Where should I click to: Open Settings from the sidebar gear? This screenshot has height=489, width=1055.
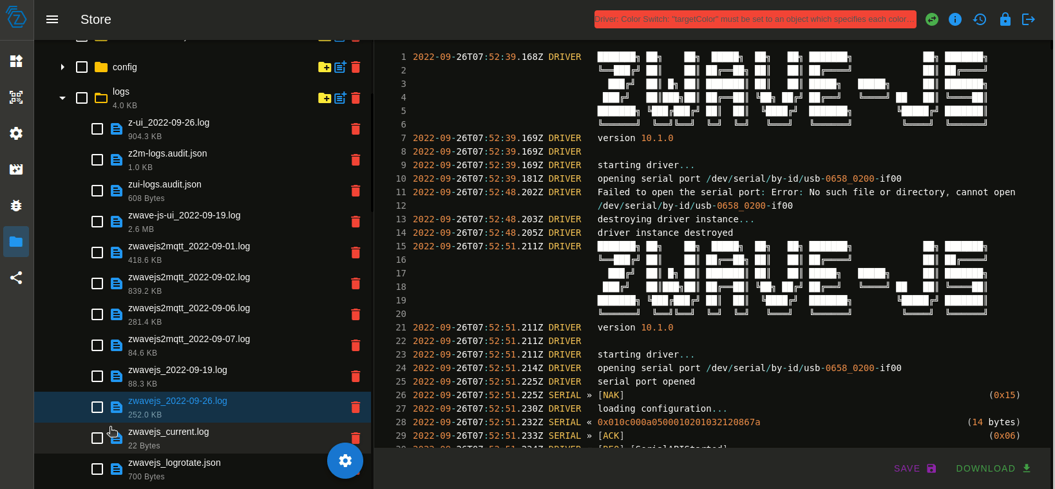(x=16, y=133)
